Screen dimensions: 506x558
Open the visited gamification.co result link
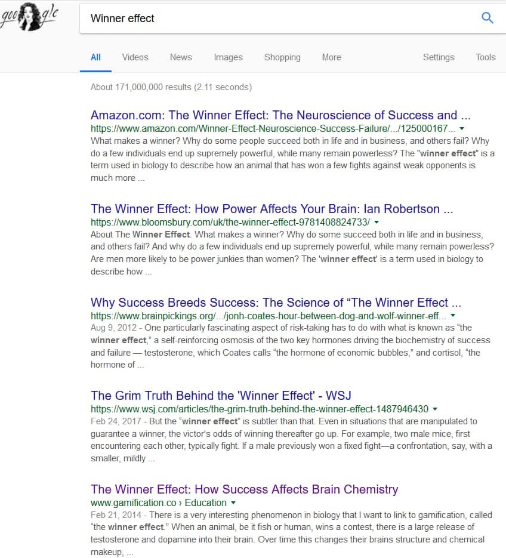coord(244,489)
